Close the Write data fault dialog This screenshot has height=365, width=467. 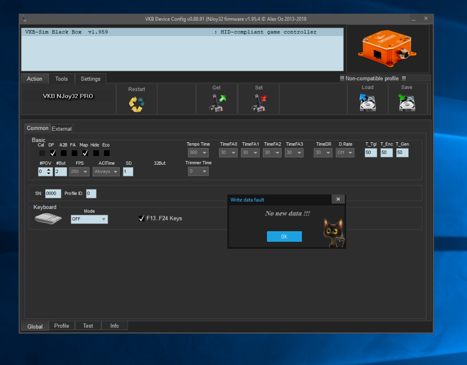[x=338, y=199]
